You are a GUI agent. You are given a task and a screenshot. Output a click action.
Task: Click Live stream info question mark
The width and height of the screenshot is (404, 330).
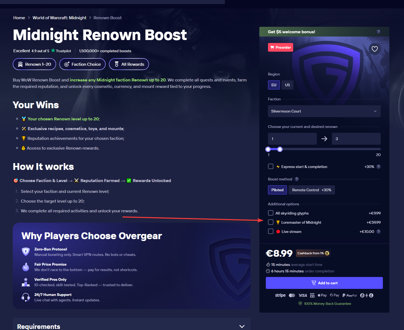click(379, 232)
